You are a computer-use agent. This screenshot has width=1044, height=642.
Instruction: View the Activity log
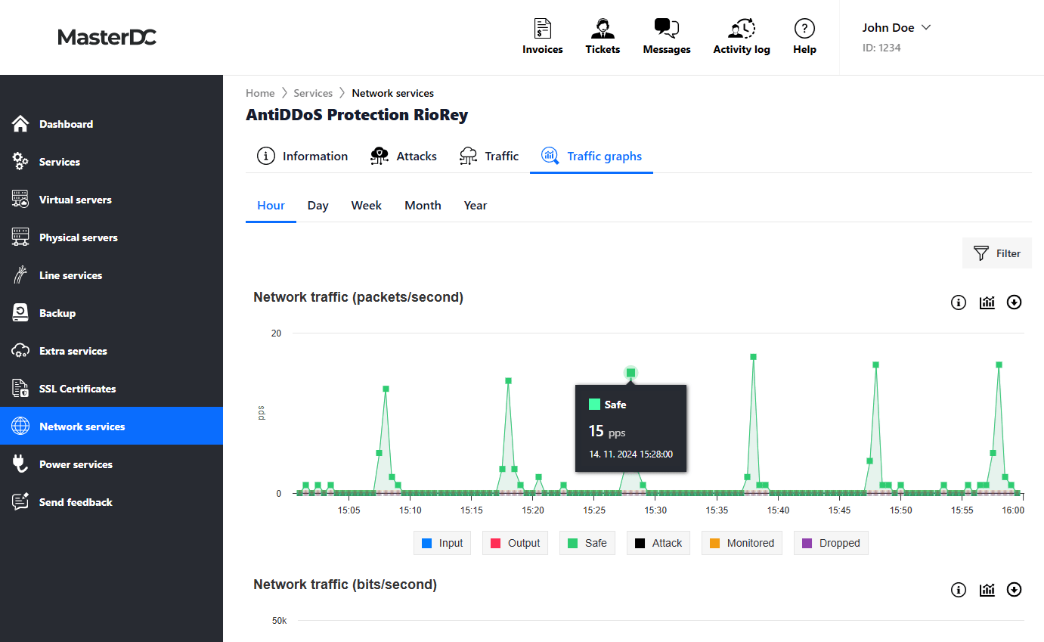[742, 36]
